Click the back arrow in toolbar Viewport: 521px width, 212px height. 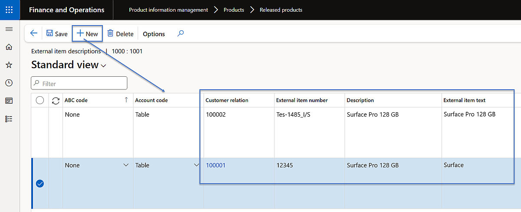pos(34,33)
